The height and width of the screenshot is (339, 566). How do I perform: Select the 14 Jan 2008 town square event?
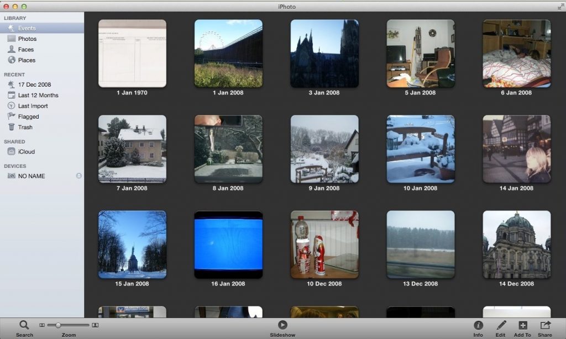517,149
